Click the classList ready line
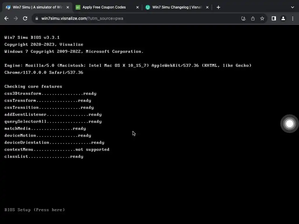The height and width of the screenshot is (224, 299). click(x=44, y=156)
